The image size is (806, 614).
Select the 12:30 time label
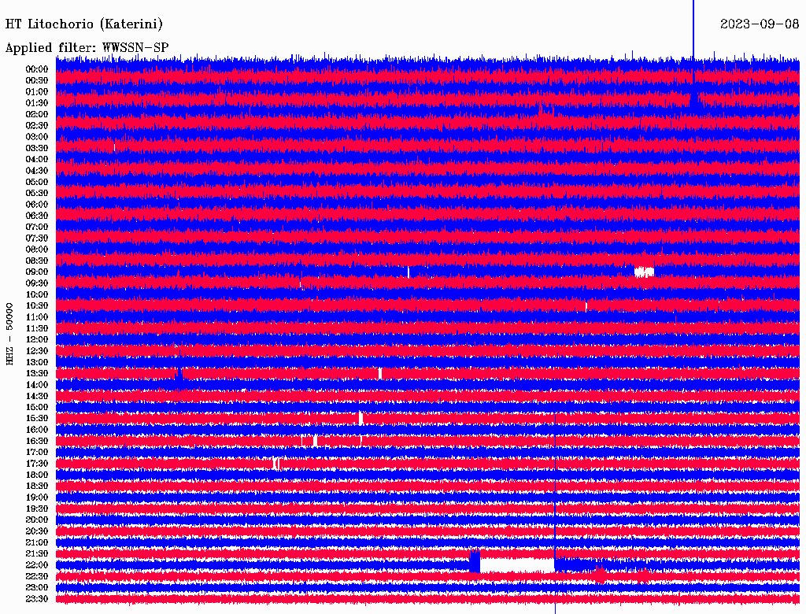click(37, 352)
